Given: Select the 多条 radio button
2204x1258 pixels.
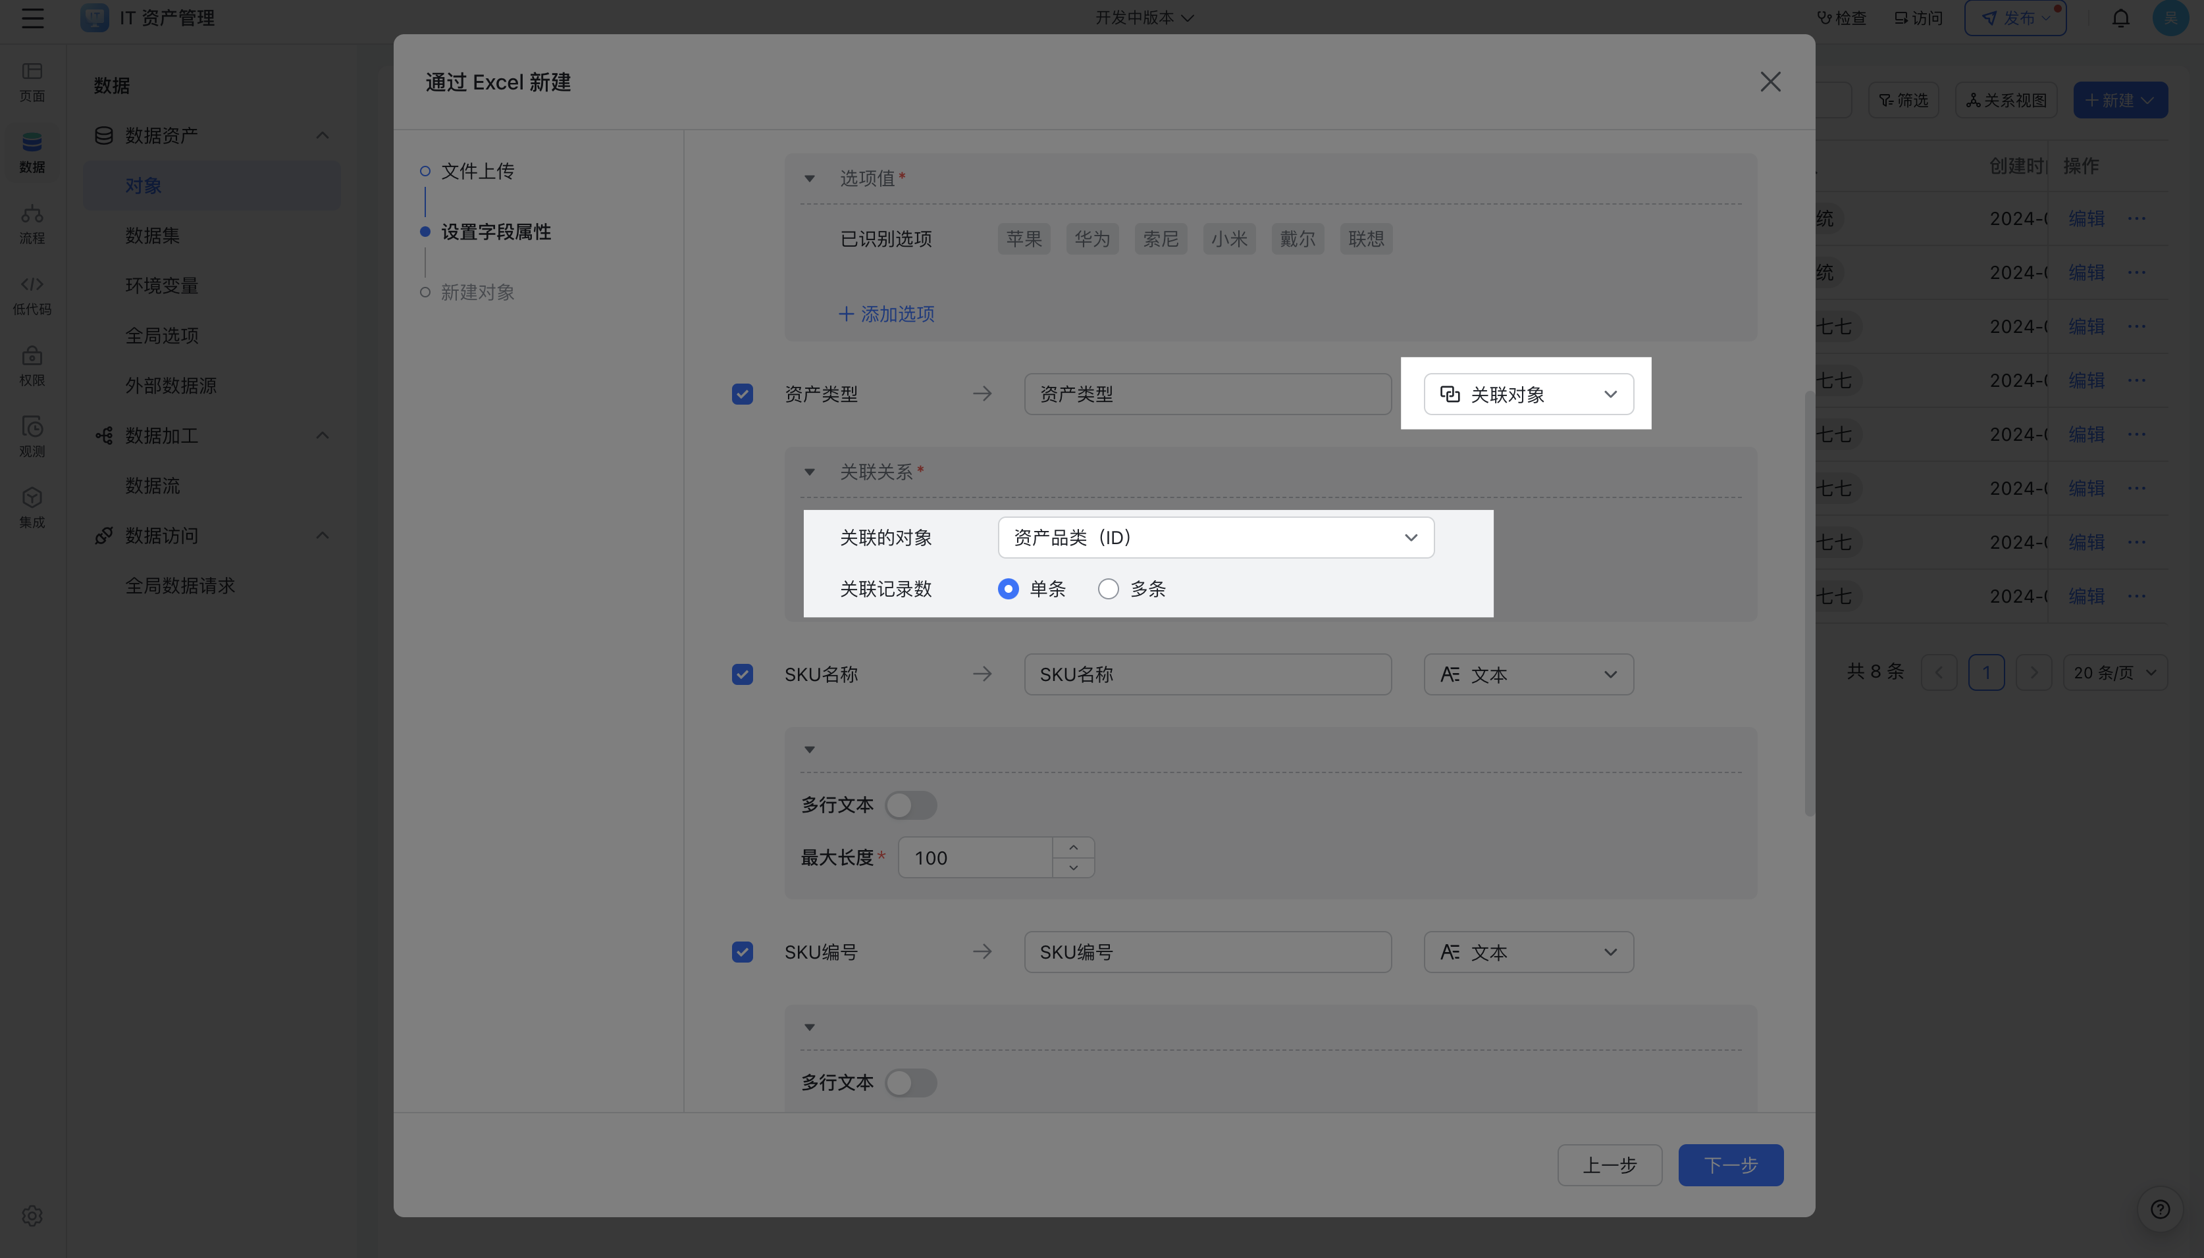Looking at the screenshot, I should (x=1108, y=588).
